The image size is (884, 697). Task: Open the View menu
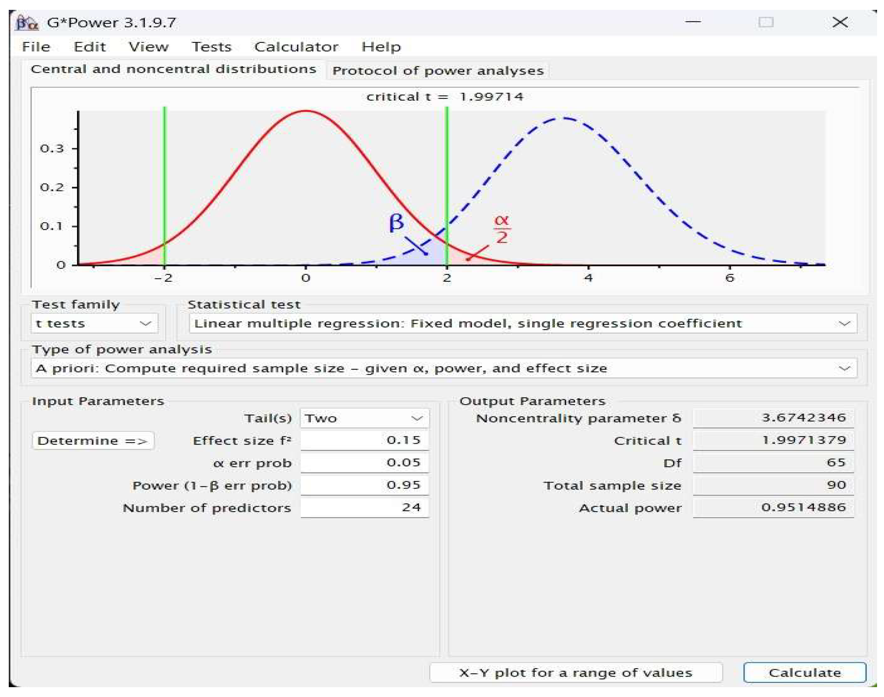(x=148, y=47)
